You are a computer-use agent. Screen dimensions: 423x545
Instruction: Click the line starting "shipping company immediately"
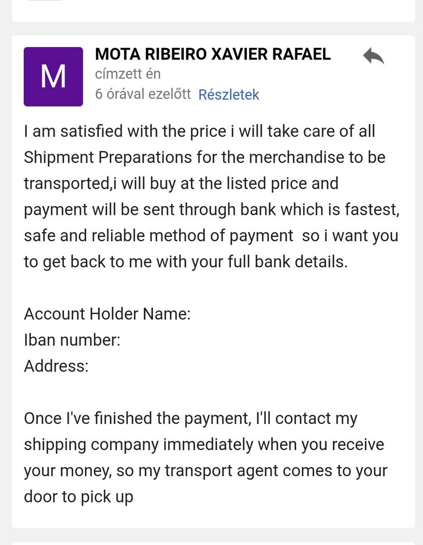(204, 445)
